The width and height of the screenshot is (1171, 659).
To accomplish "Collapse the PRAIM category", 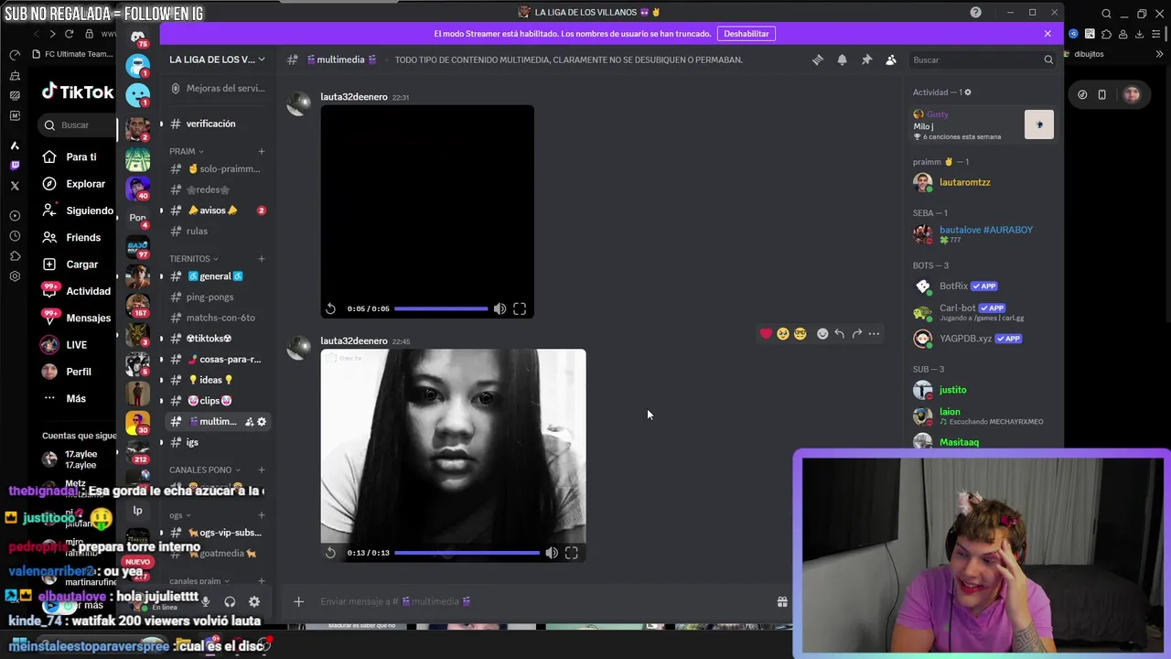I will 187,151.
